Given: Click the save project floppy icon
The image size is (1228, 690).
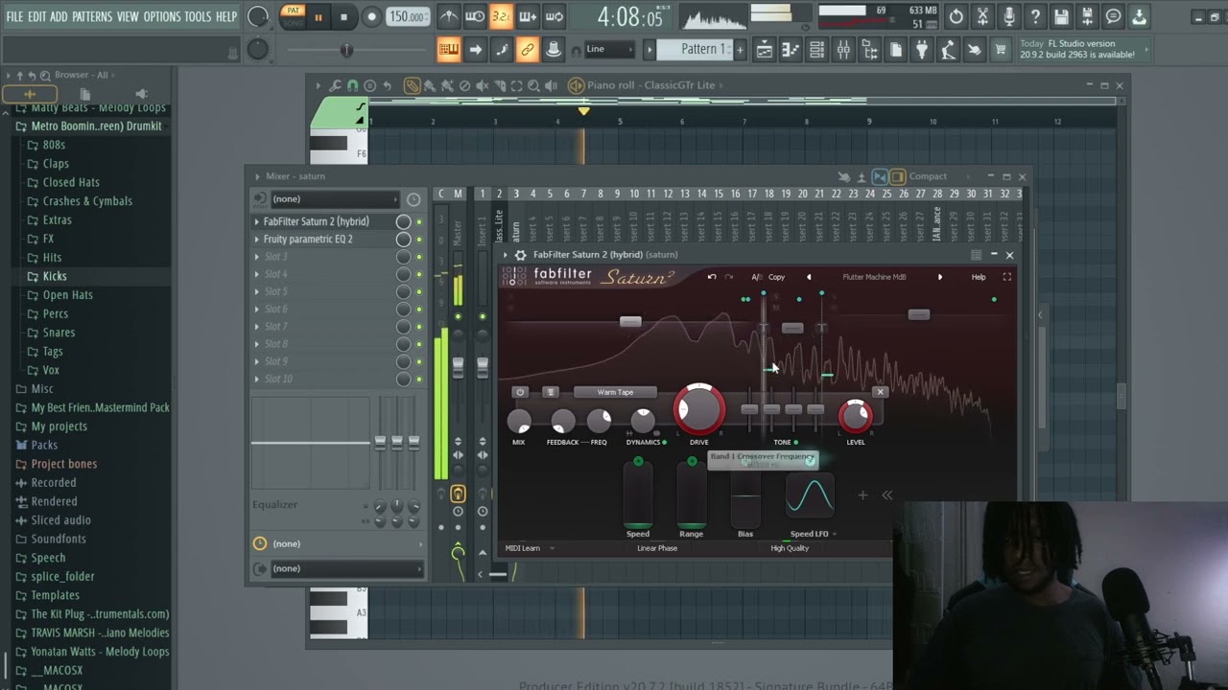Looking at the screenshot, I should 1061,17.
